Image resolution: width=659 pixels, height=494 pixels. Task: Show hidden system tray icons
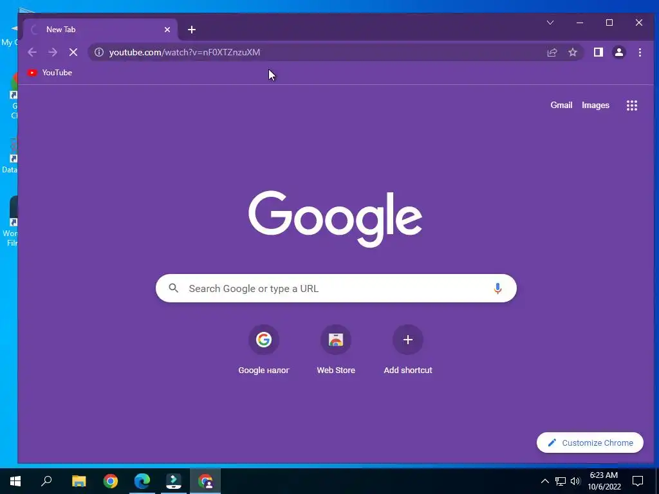(544, 481)
